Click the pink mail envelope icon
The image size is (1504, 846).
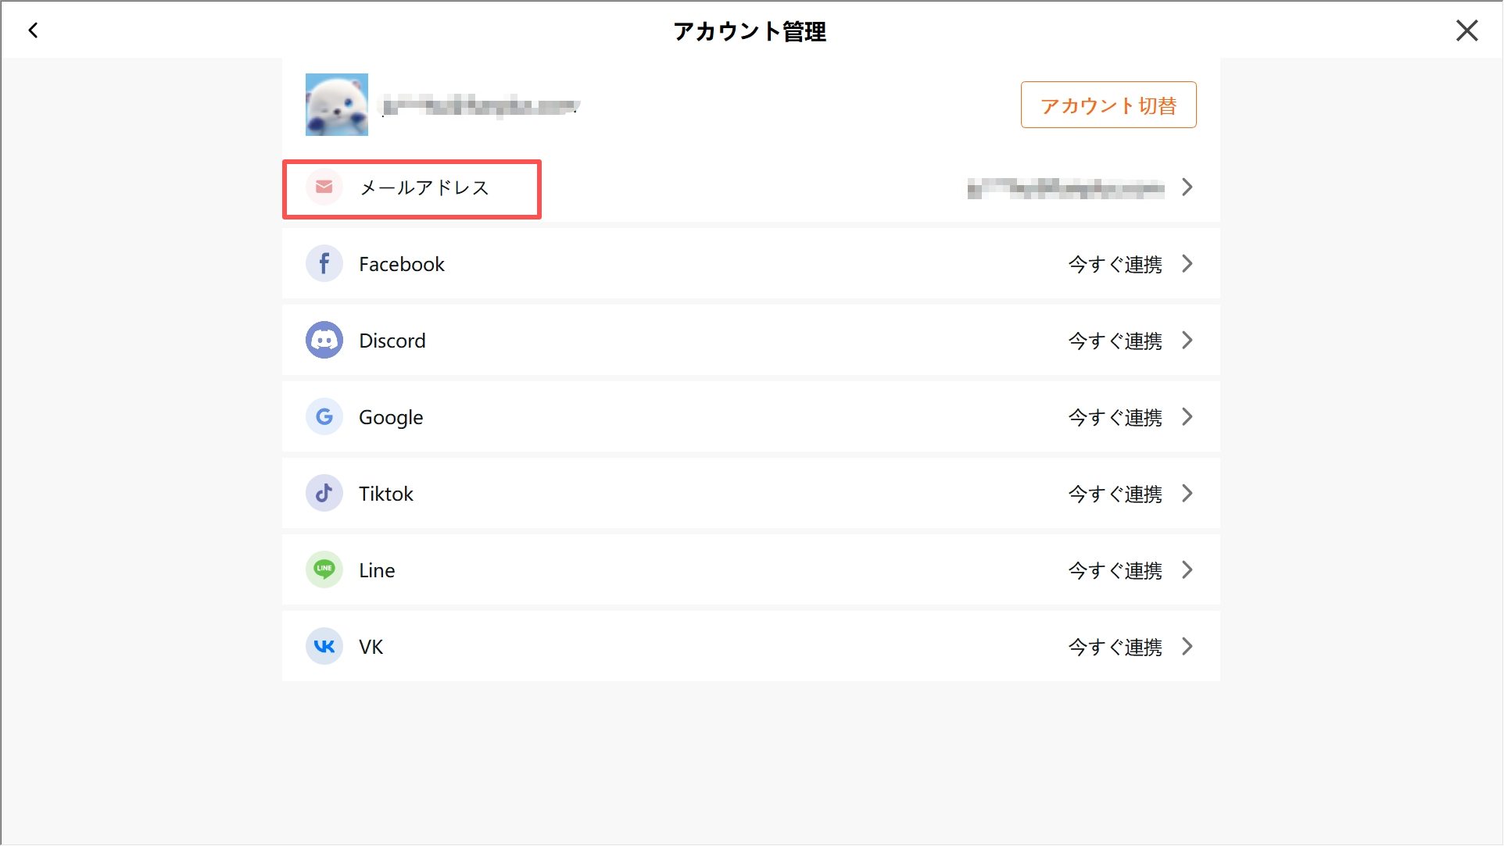[x=324, y=187]
